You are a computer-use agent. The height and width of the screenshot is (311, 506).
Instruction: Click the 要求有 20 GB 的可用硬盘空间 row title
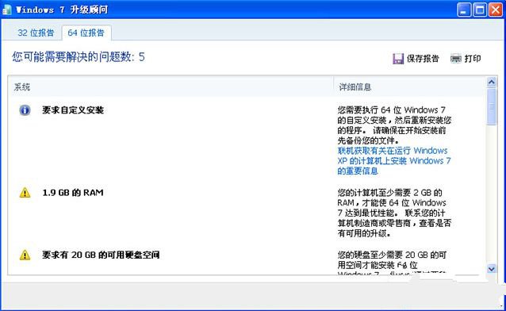101,255
